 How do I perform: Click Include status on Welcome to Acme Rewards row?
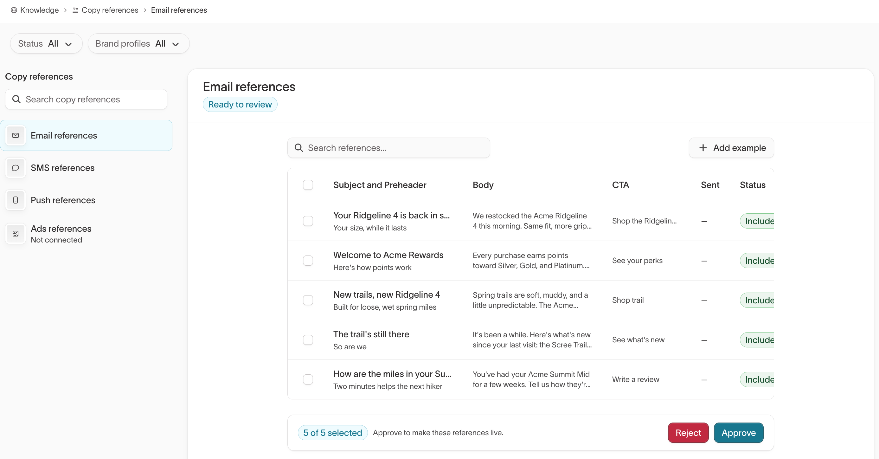coord(757,261)
